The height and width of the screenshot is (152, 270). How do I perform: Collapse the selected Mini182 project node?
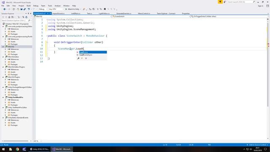(3, 47)
